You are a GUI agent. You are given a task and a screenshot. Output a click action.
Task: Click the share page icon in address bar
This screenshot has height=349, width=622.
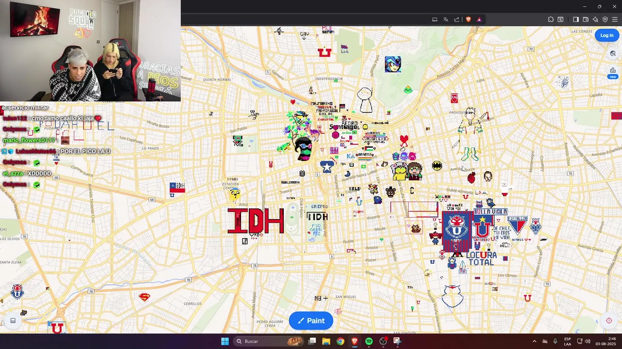[457, 19]
